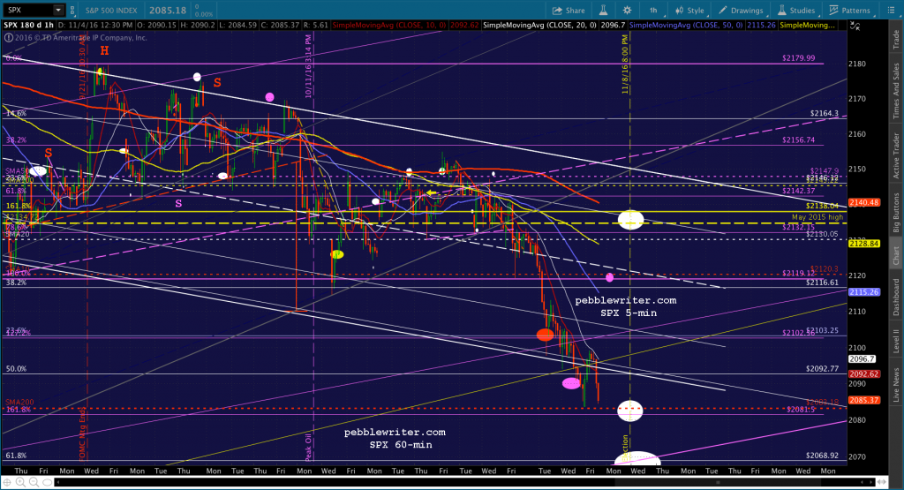Click the symbol link icon beside SPX

click(x=72, y=10)
